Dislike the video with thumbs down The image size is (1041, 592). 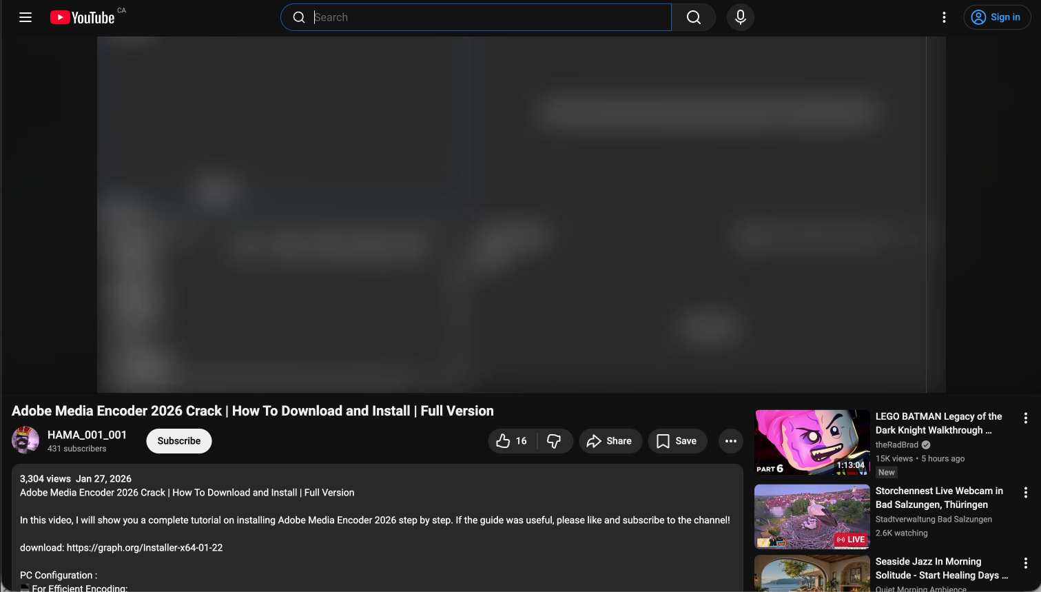coord(554,441)
